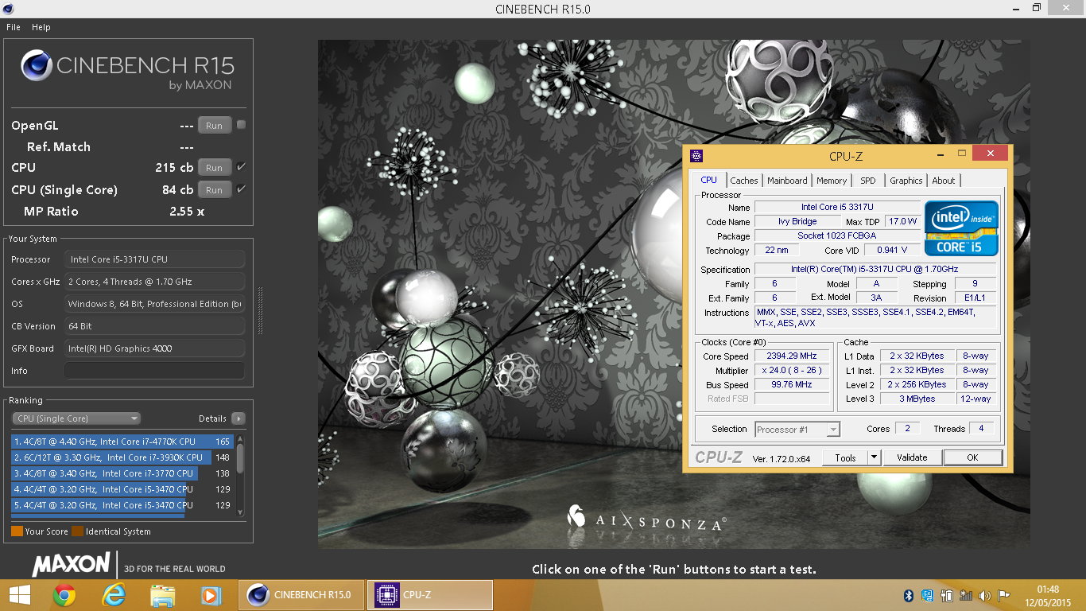1086x611 pixels.
Task: Open the network signal tray icon
Action: coord(966,595)
